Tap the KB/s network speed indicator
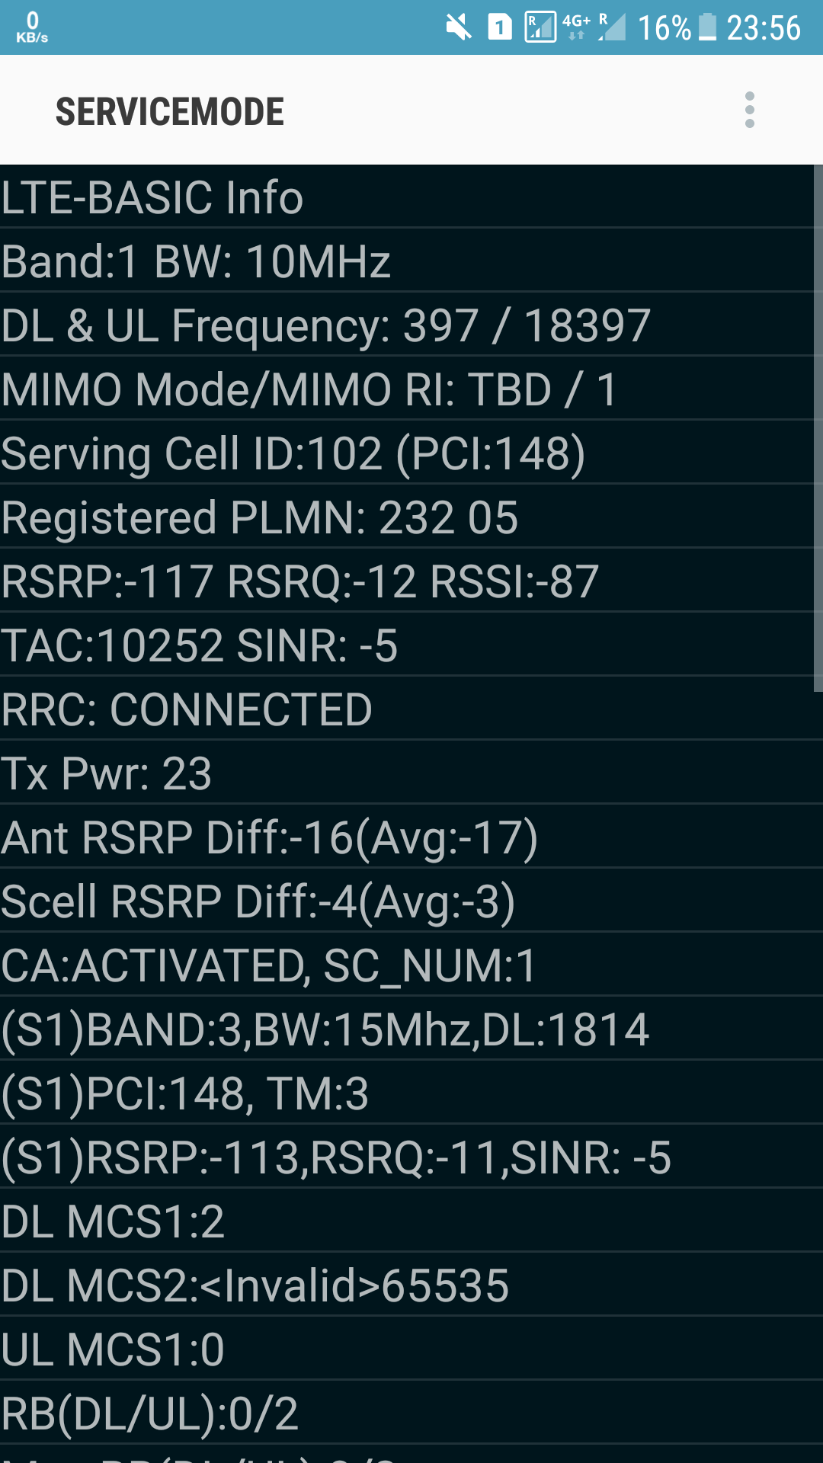Screen dimensions: 823x1463 point(32,27)
